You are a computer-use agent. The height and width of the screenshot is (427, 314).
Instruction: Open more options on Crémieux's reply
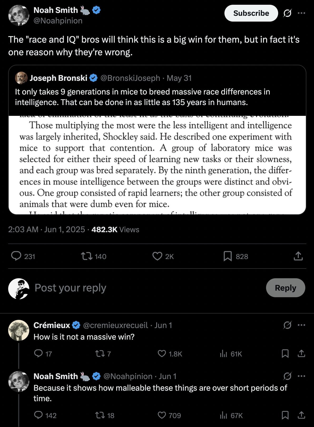point(301,325)
